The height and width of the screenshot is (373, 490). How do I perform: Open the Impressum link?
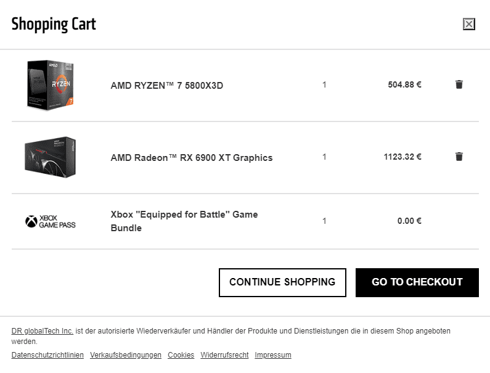pyautogui.click(x=273, y=355)
